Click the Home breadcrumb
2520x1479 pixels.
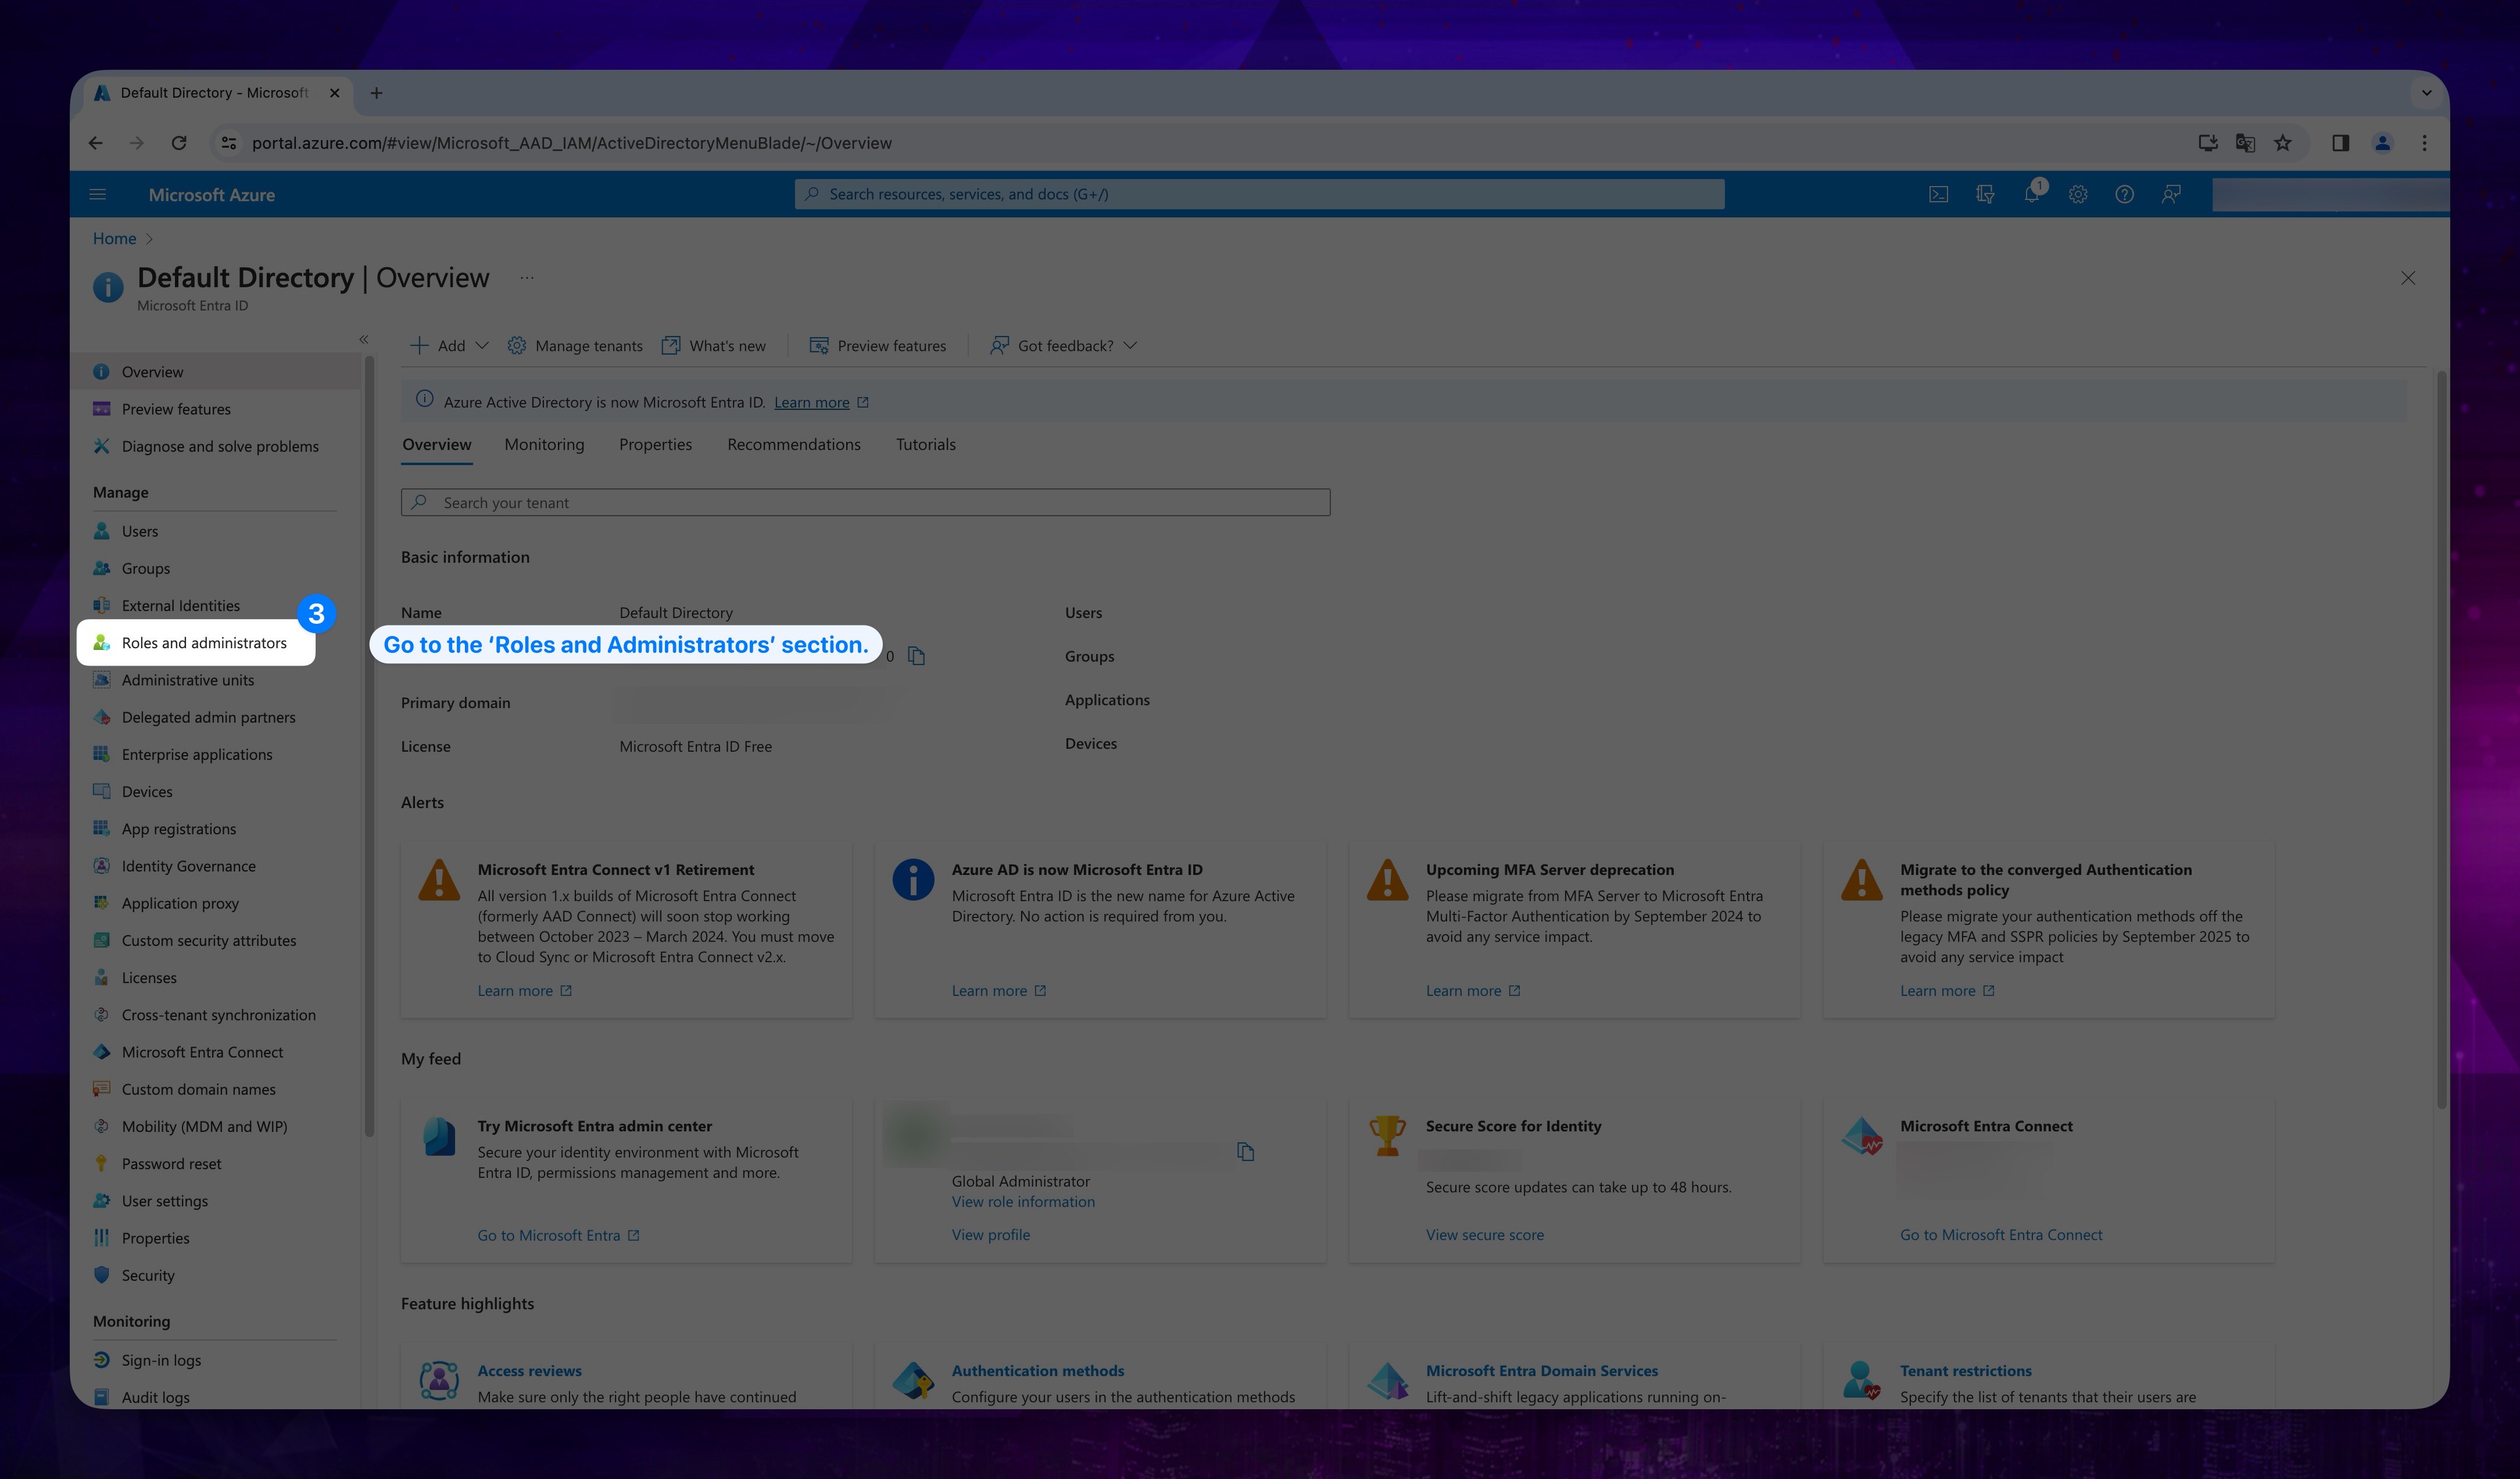pyautogui.click(x=114, y=238)
